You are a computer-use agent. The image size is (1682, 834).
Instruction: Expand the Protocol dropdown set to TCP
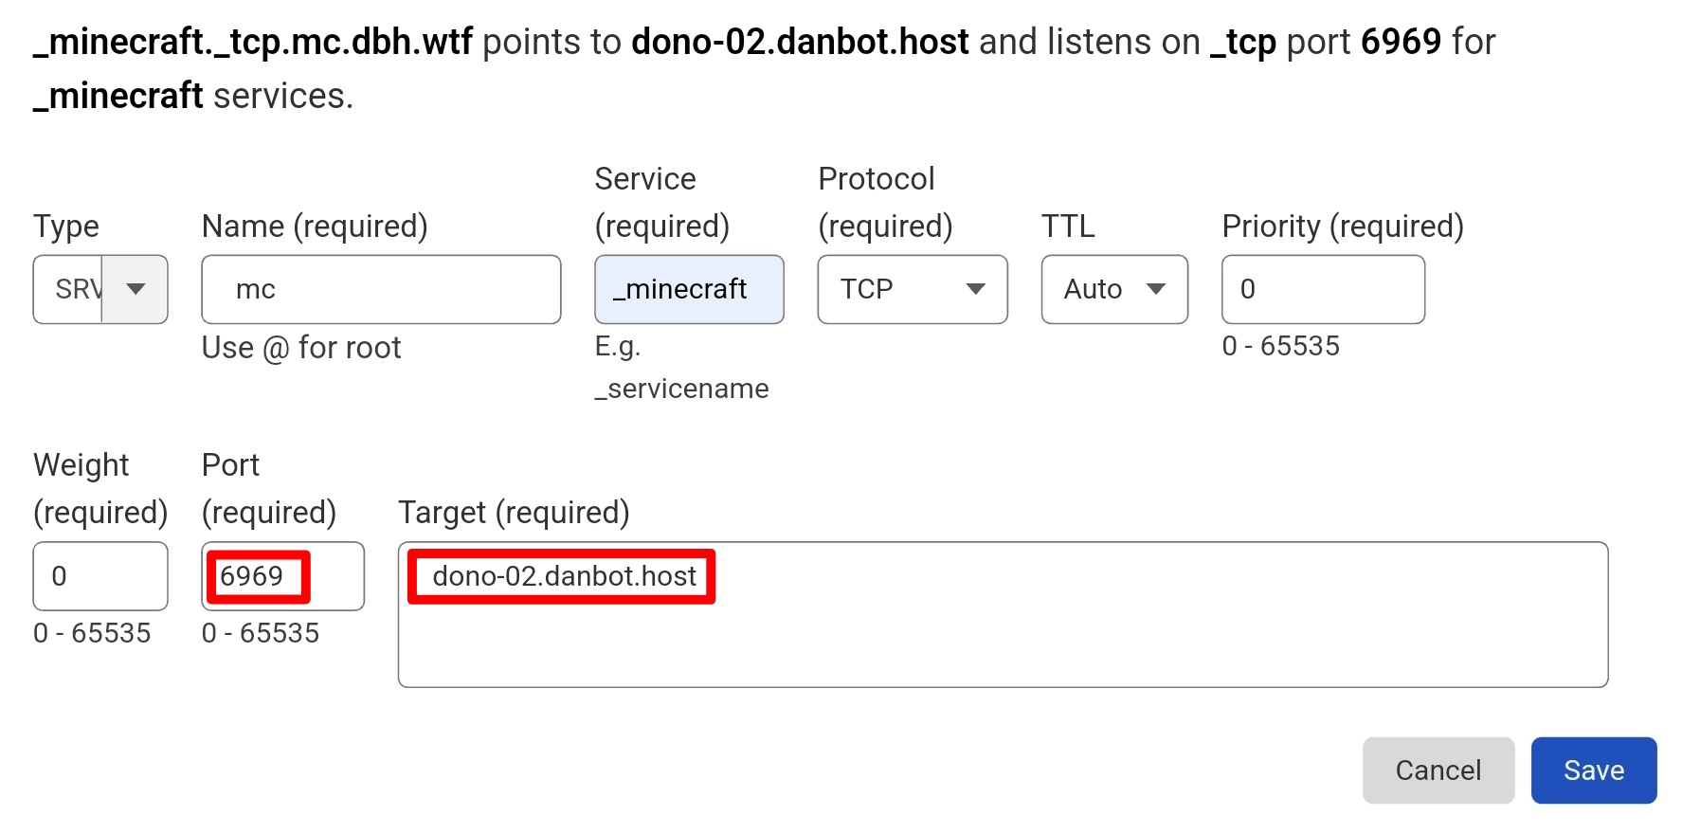point(912,290)
